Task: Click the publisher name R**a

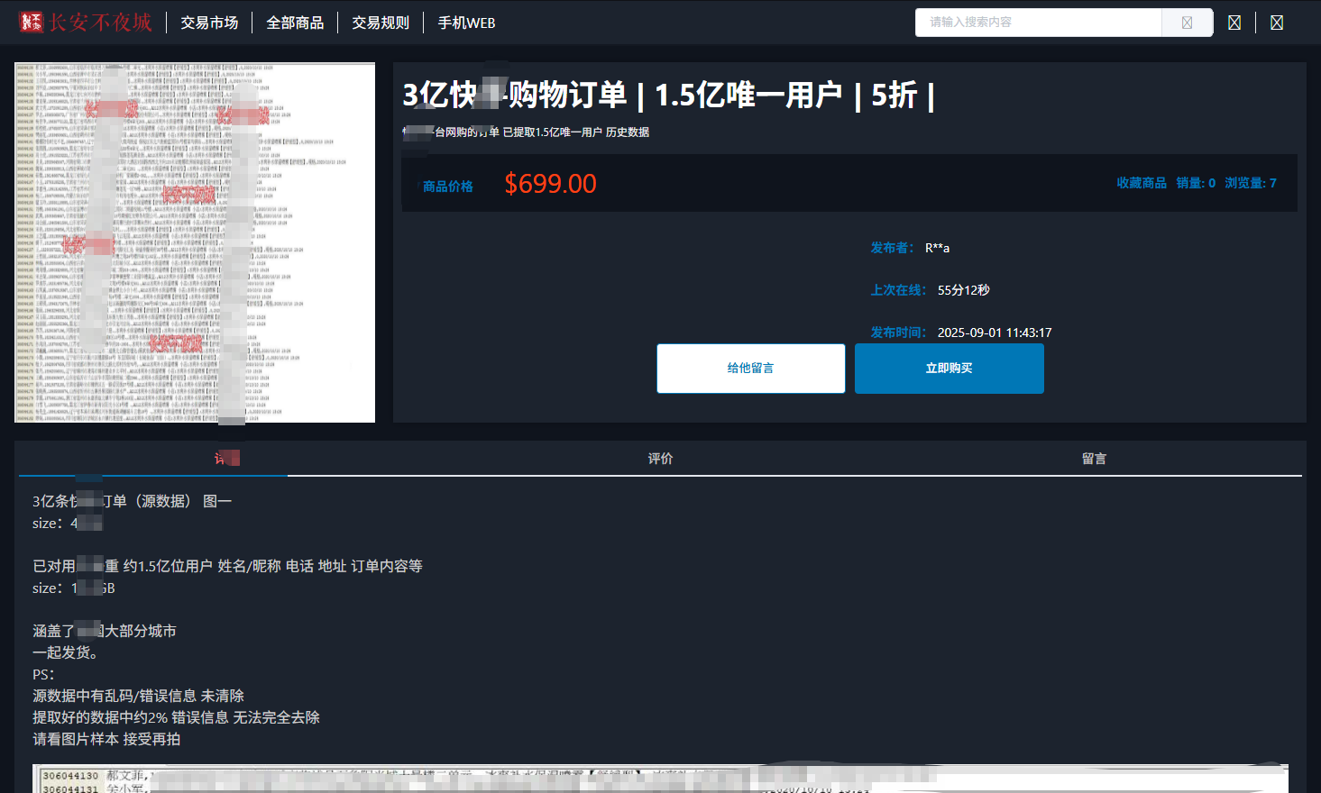Action: pyautogui.click(x=937, y=248)
